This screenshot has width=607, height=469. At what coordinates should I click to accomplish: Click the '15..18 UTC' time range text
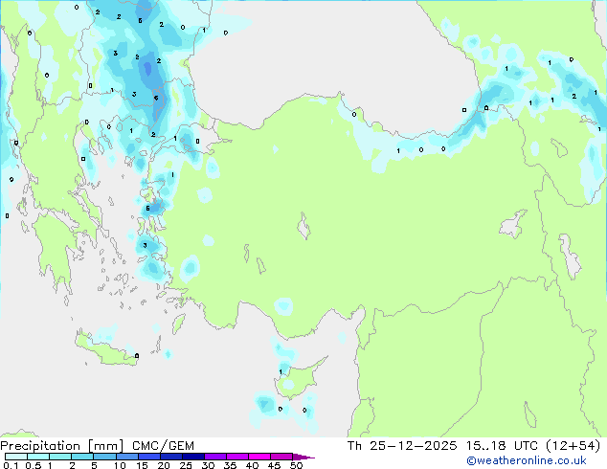point(502,446)
